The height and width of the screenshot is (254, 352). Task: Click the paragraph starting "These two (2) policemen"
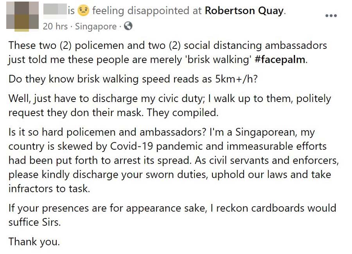(x=167, y=52)
